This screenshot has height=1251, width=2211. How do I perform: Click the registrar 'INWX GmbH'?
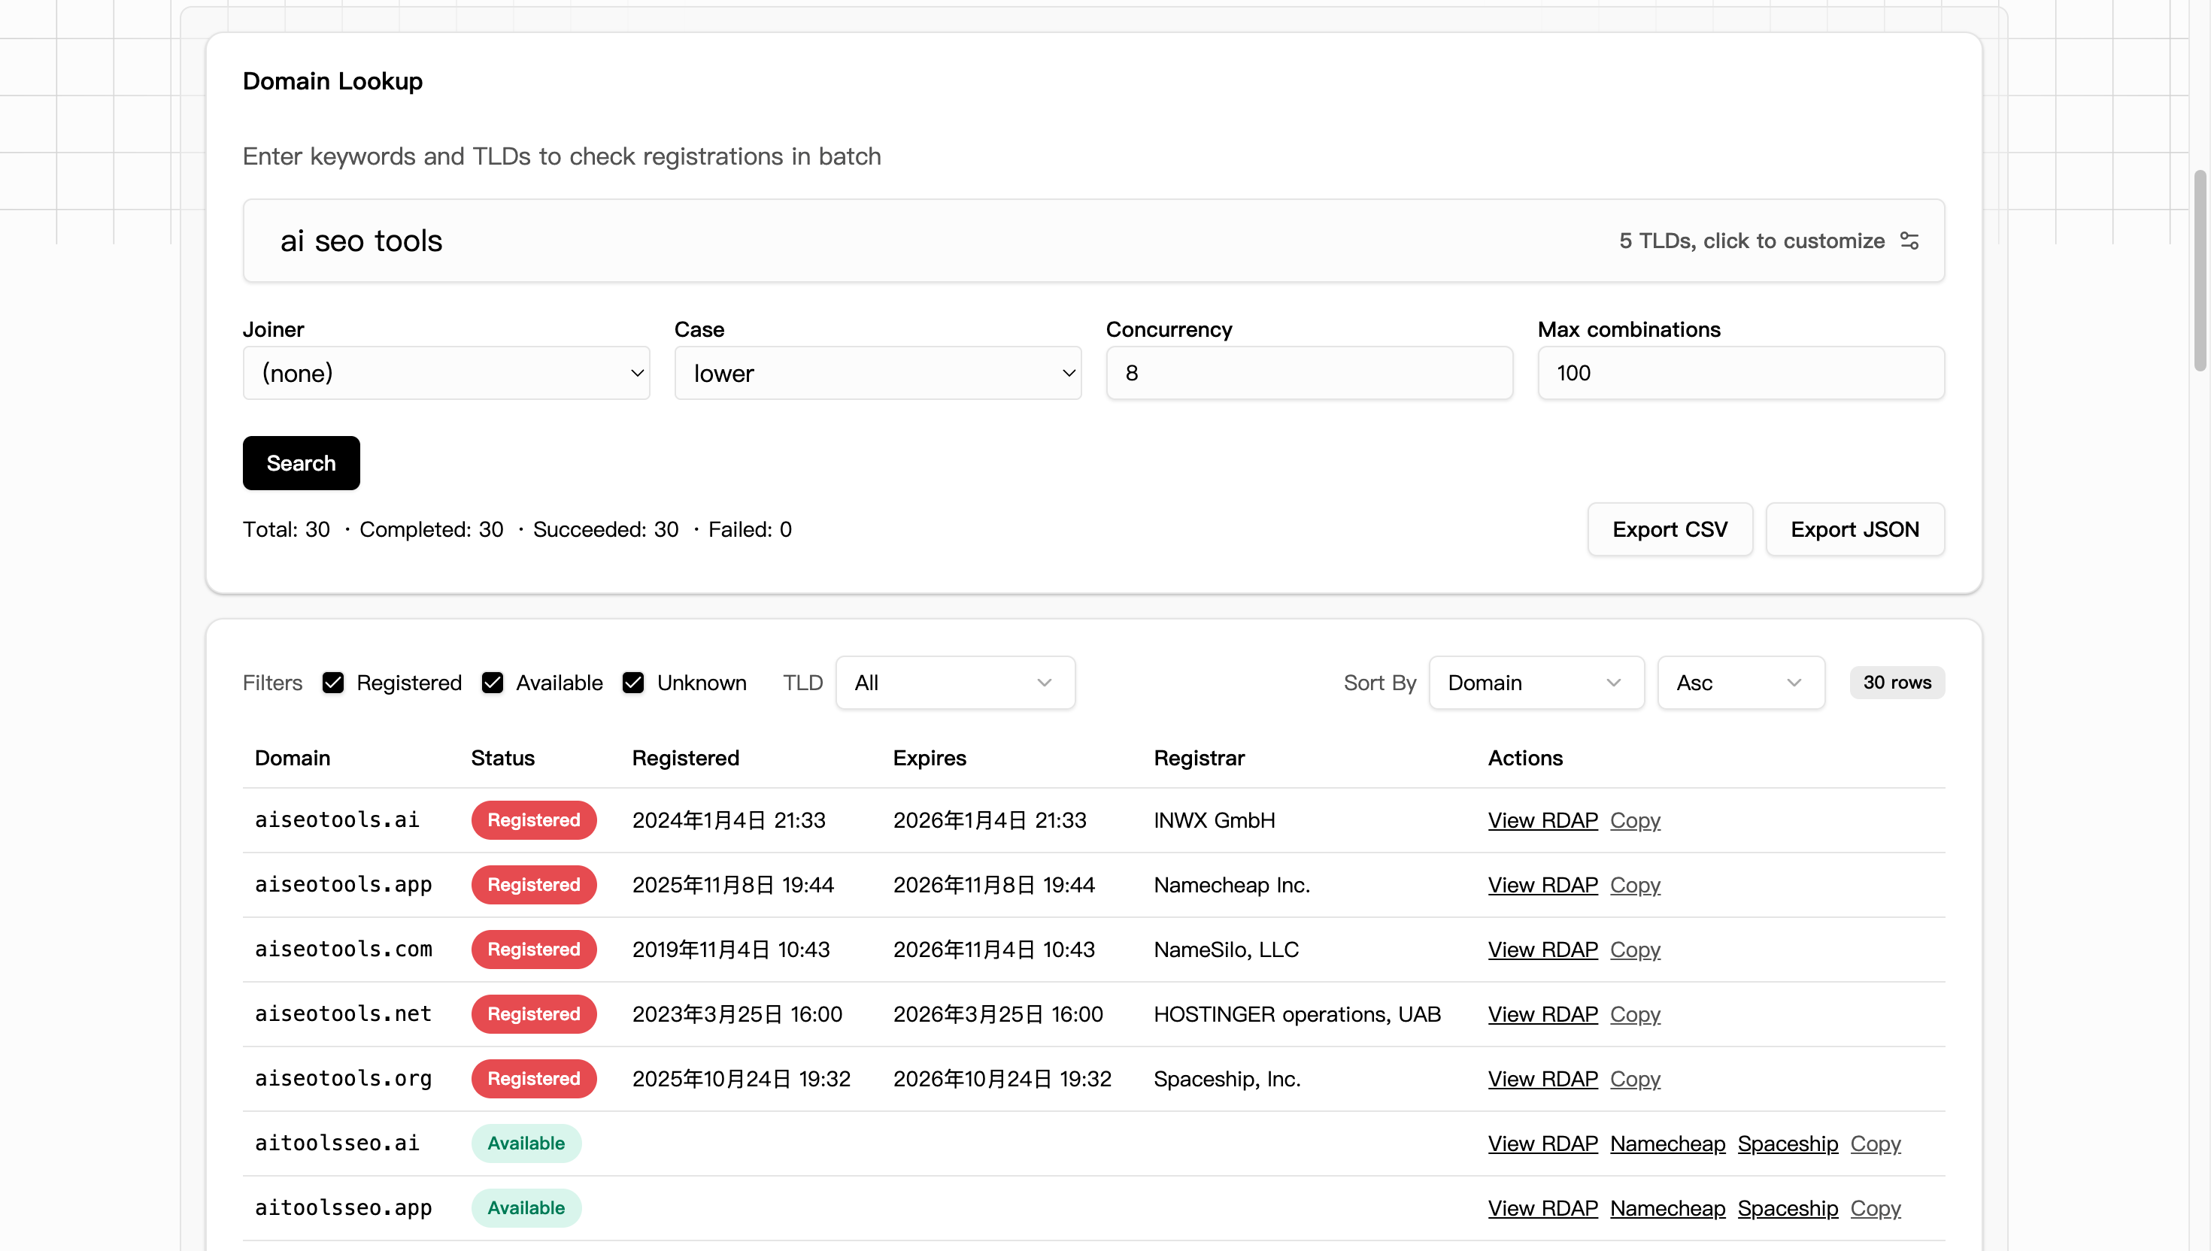pyautogui.click(x=1215, y=820)
